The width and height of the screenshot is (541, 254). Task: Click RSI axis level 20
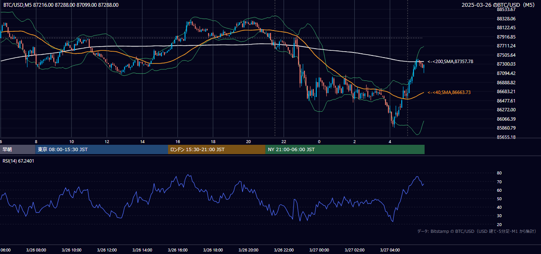point(499,224)
